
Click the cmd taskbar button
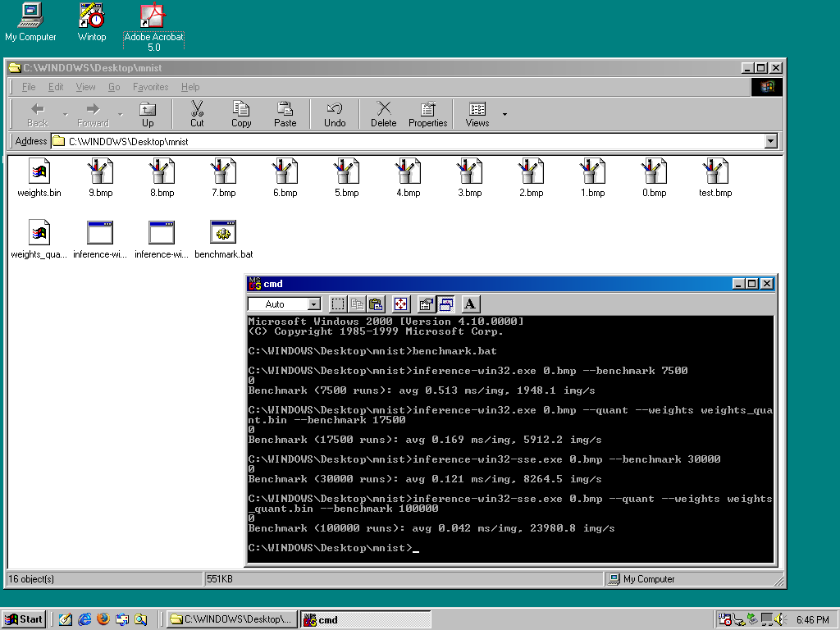point(365,619)
